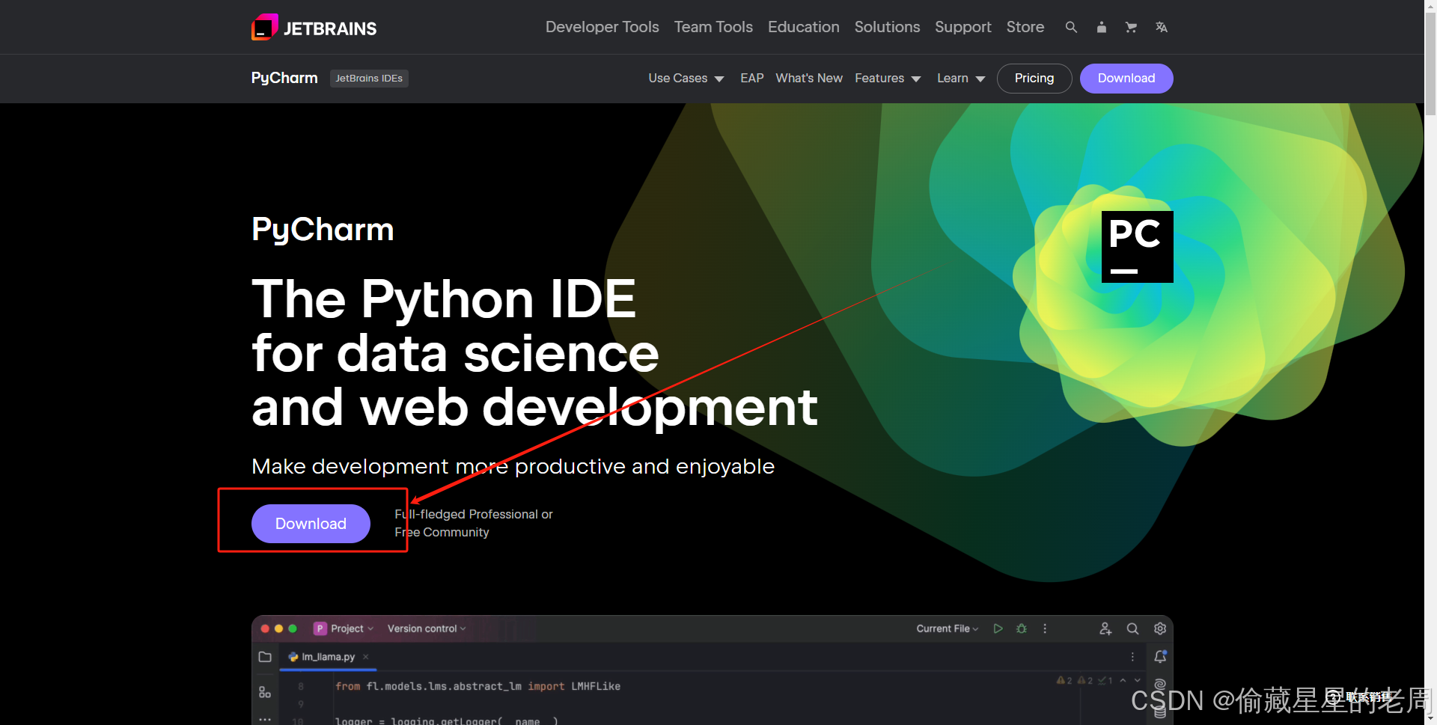Expand the Features dropdown
The height and width of the screenshot is (725, 1437).
[x=888, y=79]
